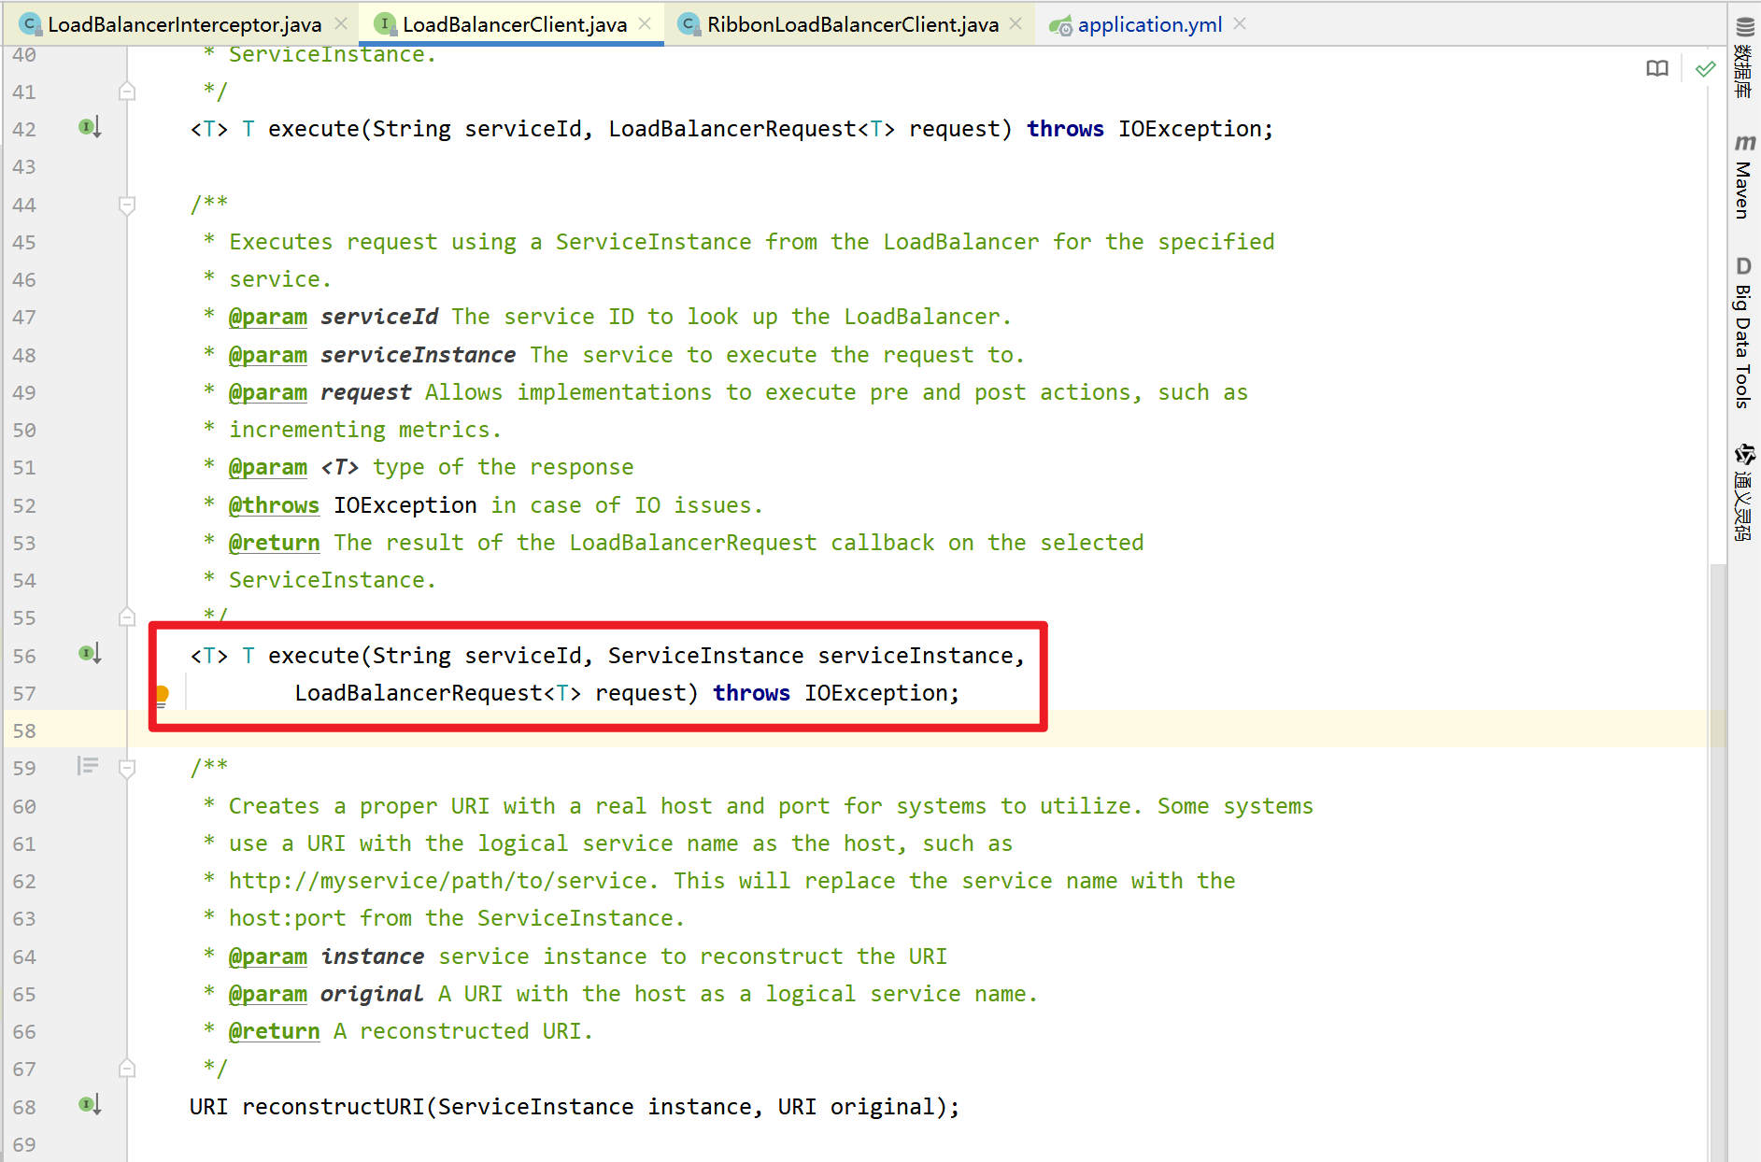Switch to LoadBalancerInterceptor.java tab

[183, 24]
